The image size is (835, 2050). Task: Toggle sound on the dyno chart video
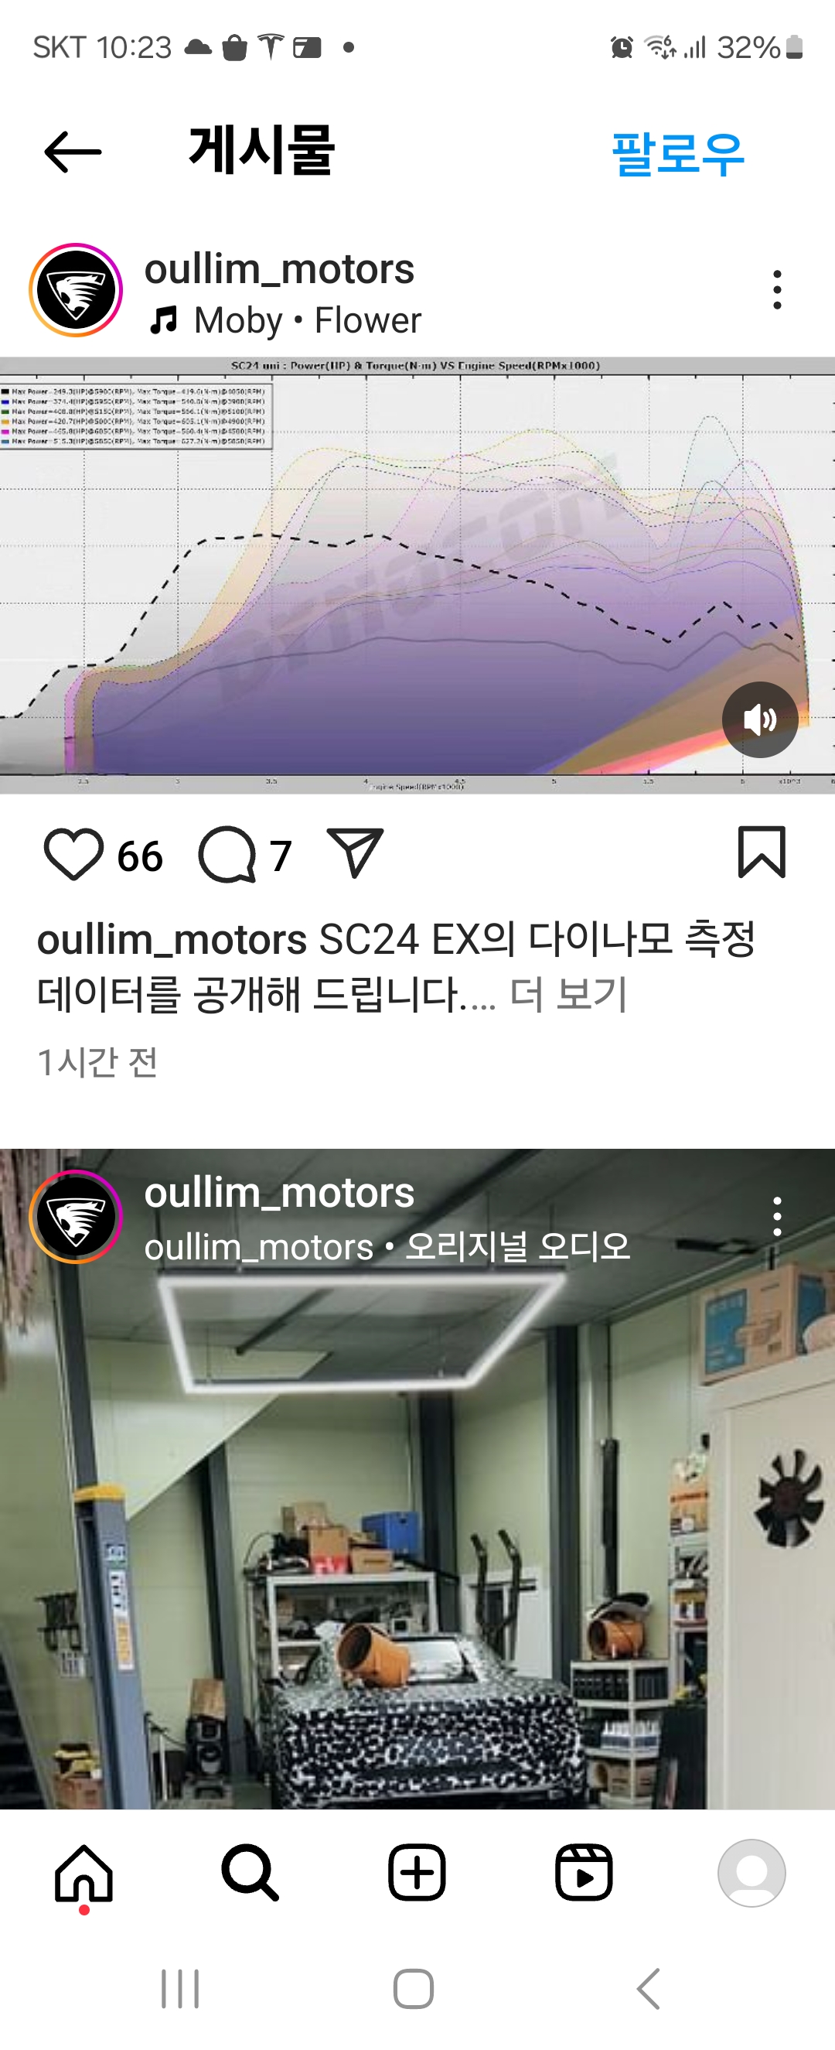point(759,719)
